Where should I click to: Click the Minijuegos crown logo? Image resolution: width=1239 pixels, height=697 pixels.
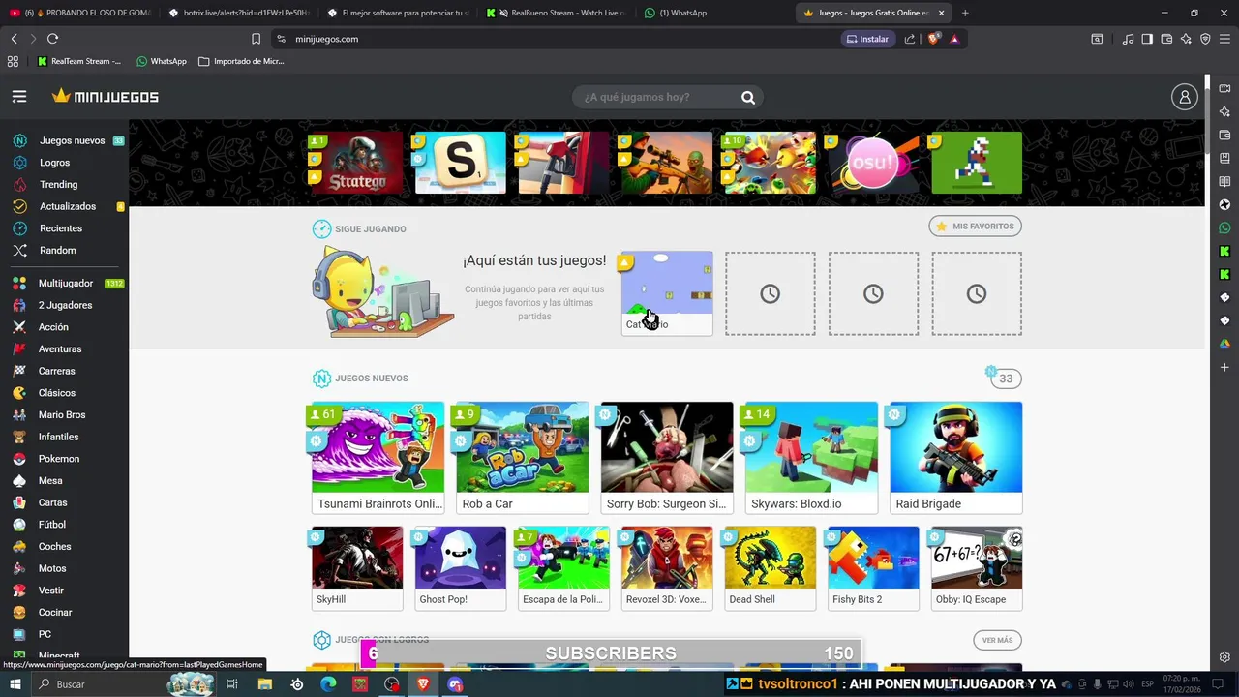coord(106,97)
